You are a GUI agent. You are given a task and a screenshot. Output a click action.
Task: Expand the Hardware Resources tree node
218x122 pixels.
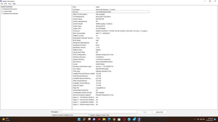point(2,9)
